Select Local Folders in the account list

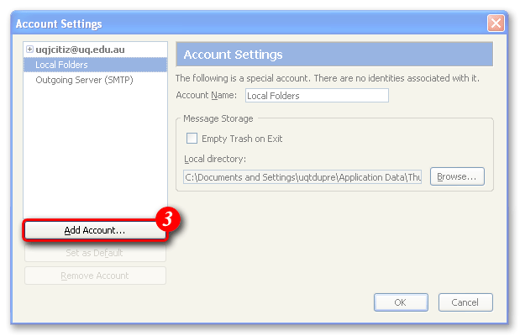[61, 65]
